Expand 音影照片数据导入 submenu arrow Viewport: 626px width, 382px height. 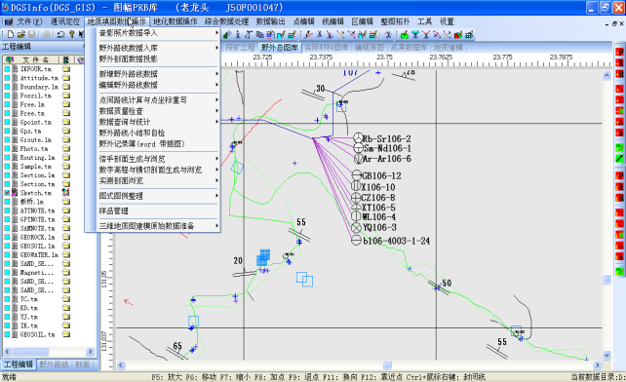(x=216, y=33)
